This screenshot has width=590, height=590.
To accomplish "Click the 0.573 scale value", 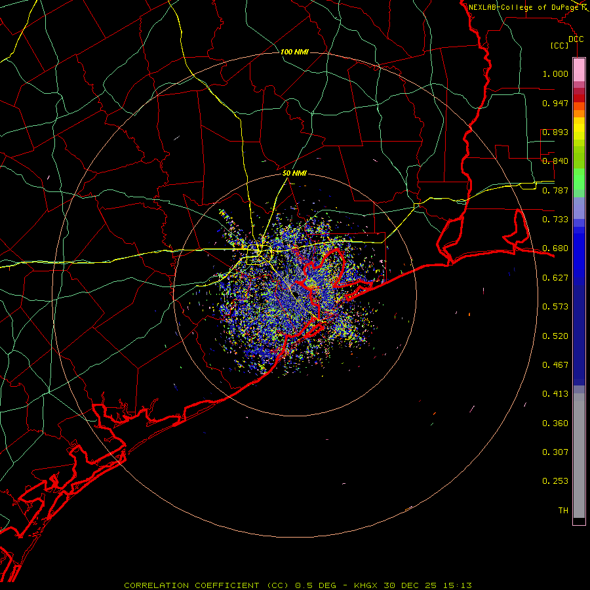I will (555, 307).
